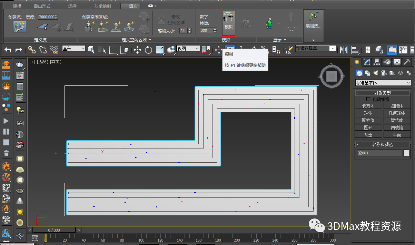Viewport: 415px width, 245px height.
Task: Click the Simulate (模拟) crowd icon
Action: pyautogui.click(x=229, y=23)
